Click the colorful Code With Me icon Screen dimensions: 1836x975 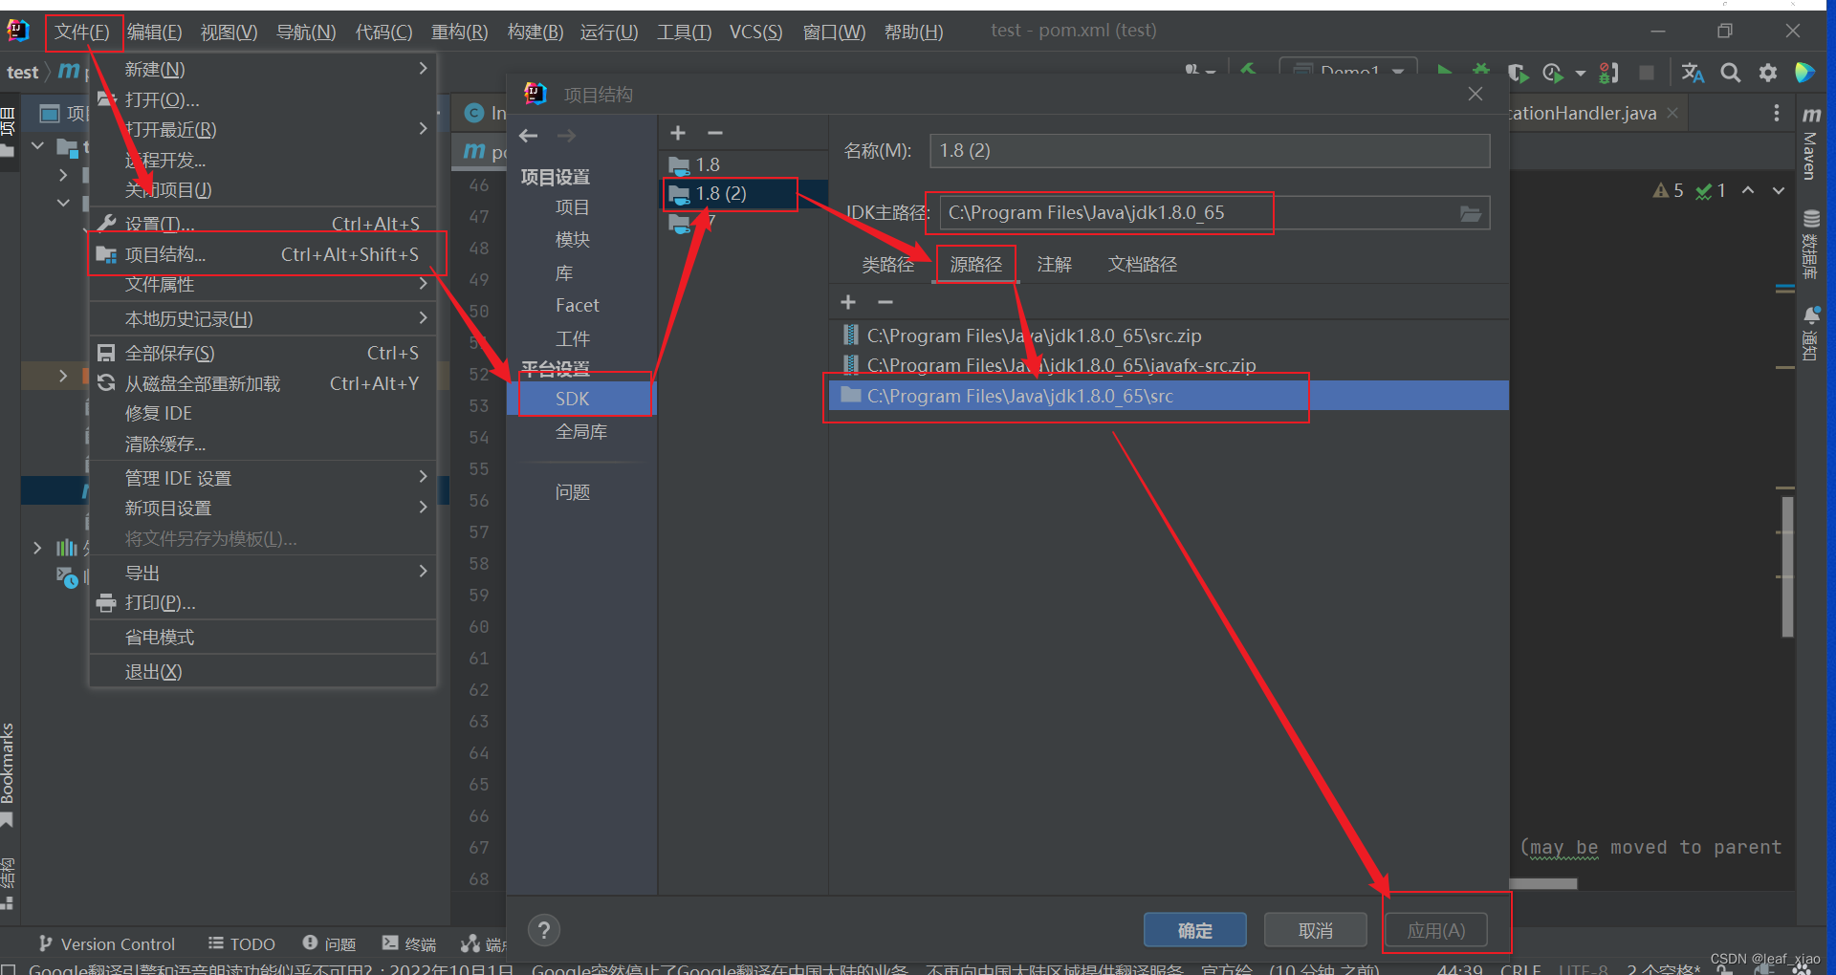[1804, 73]
